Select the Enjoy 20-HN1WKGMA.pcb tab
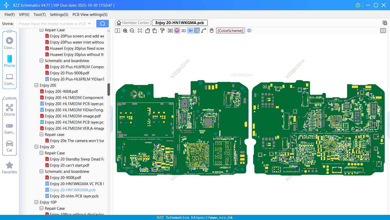 click(180, 23)
